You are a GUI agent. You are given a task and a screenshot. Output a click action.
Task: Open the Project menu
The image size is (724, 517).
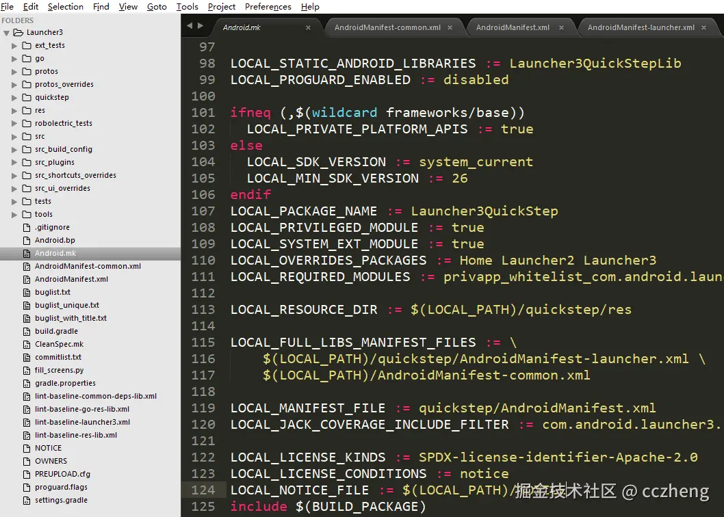(x=222, y=6)
